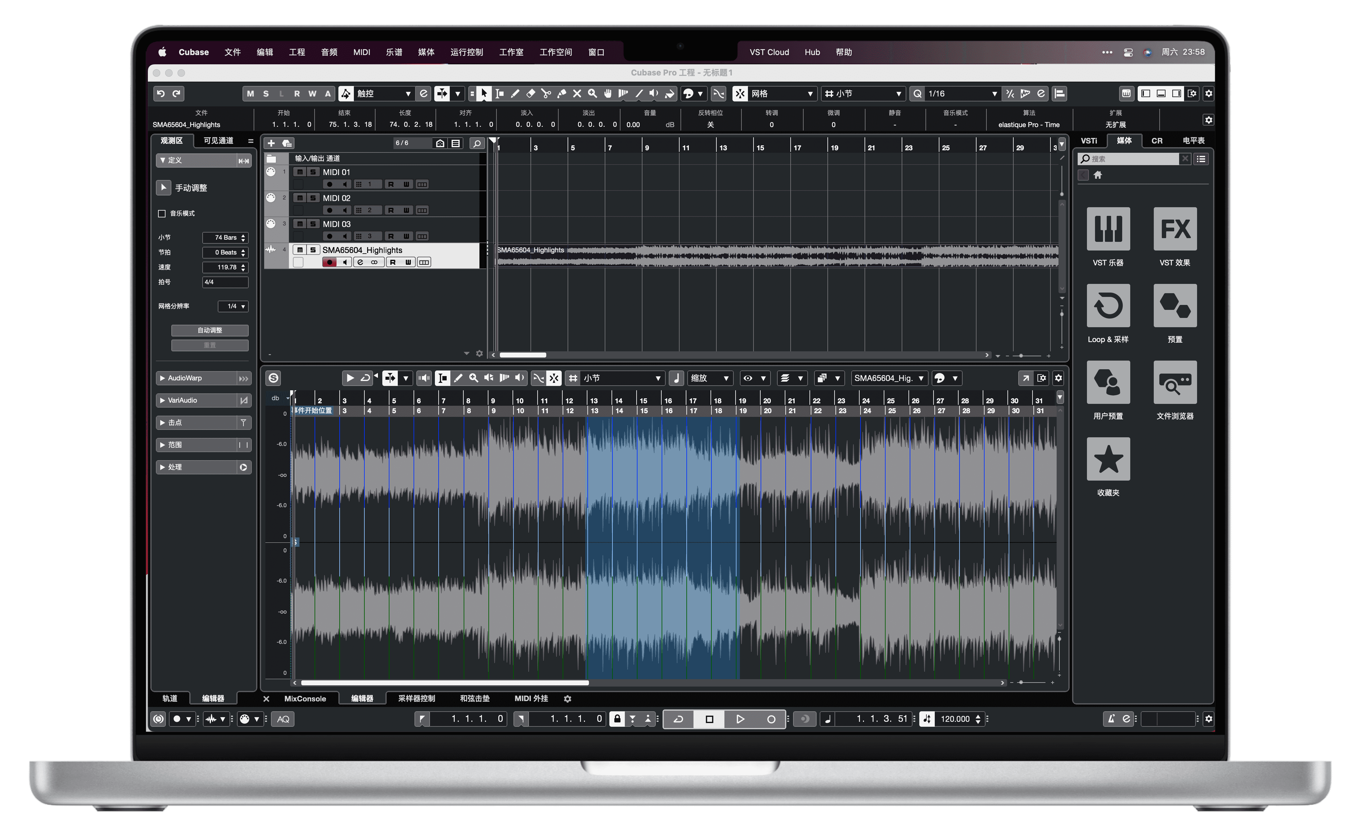Select the Split scissors tool in project toolbar
The height and width of the screenshot is (835, 1361).
pyautogui.click(x=546, y=94)
